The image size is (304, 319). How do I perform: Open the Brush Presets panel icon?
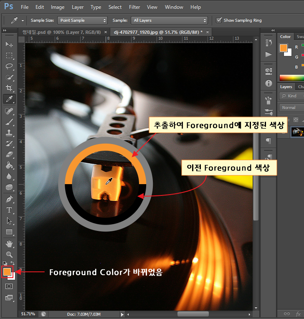pyautogui.click(x=269, y=100)
